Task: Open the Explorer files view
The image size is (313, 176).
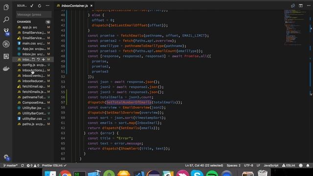Action: click(x=6, y=7)
